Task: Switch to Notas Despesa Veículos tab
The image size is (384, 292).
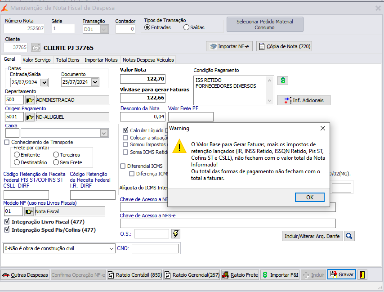Action: pyautogui.click(x=148, y=60)
